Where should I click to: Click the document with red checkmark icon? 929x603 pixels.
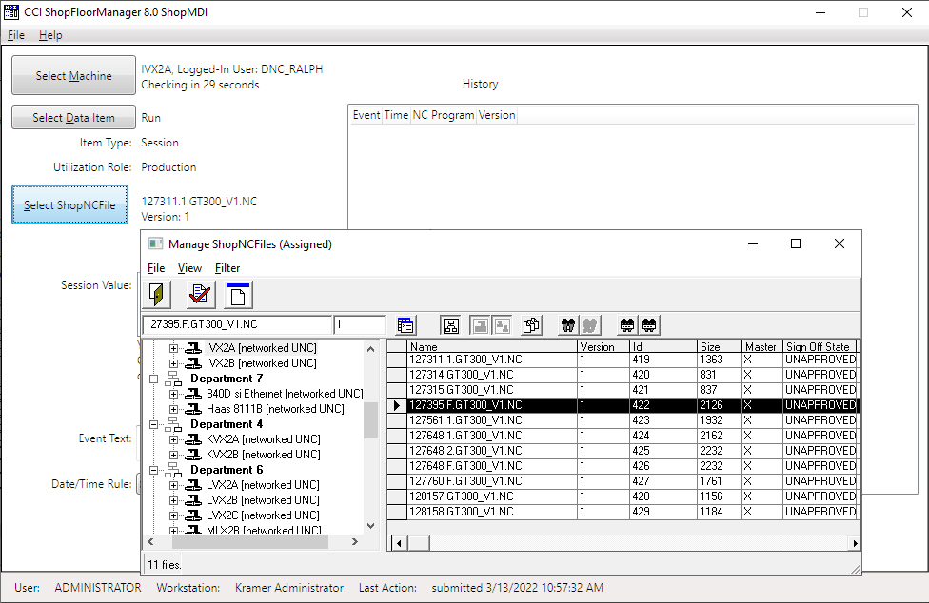tap(200, 295)
